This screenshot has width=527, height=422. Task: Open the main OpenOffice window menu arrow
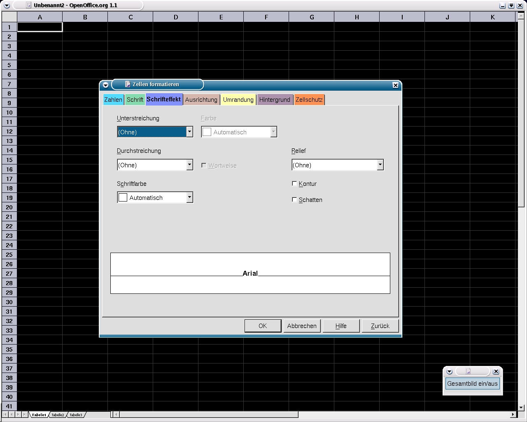[x=7, y=5]
